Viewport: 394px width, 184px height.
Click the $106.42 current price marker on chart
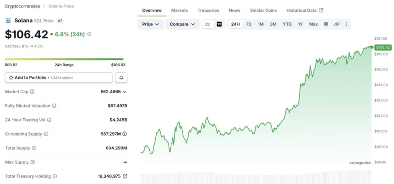pos(383,47)
